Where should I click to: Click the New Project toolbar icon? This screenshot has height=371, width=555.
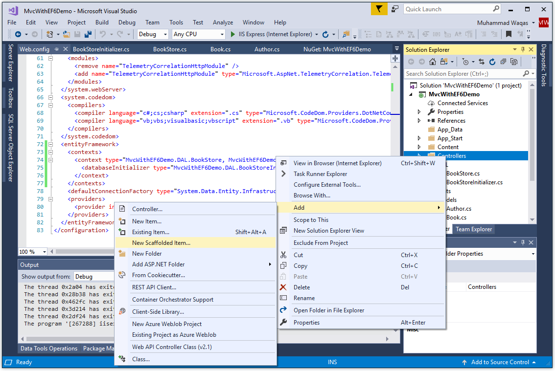pyautogui.click(x=49, y=34)
